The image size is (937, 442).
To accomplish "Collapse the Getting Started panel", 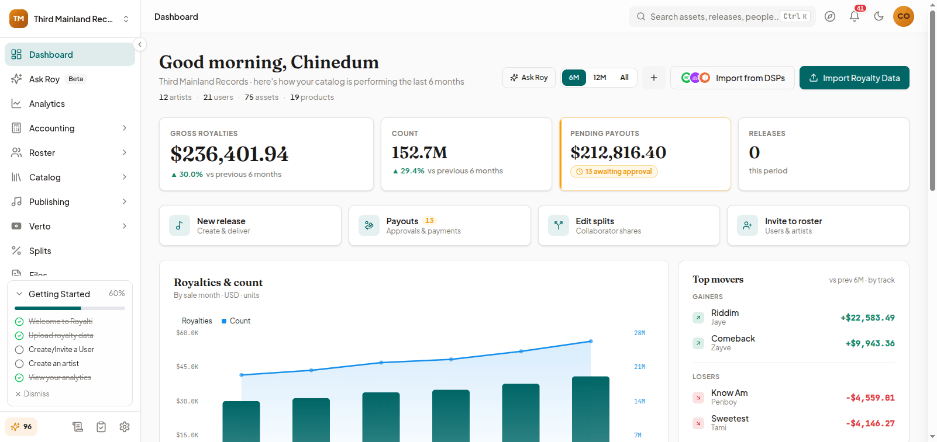I will coord(19,294).
